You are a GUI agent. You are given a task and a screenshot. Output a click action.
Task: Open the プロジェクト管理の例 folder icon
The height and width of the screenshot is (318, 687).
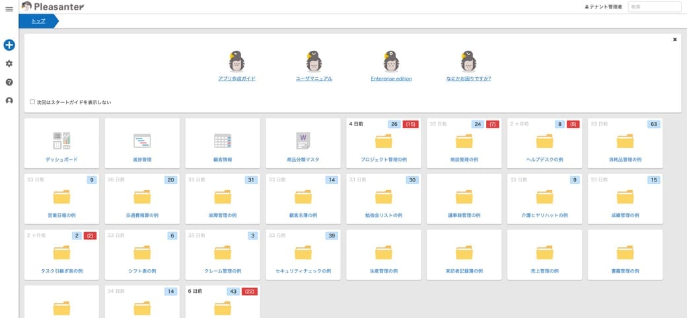pos(383,141)
